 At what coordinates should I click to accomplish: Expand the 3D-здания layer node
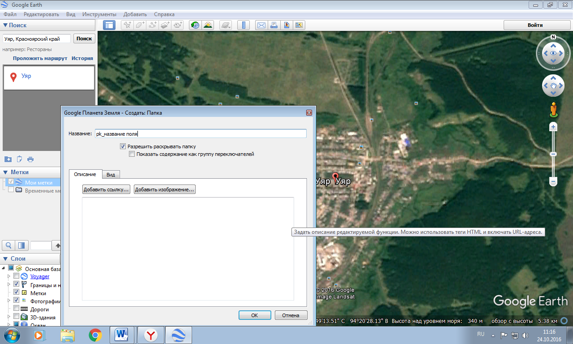9,317
